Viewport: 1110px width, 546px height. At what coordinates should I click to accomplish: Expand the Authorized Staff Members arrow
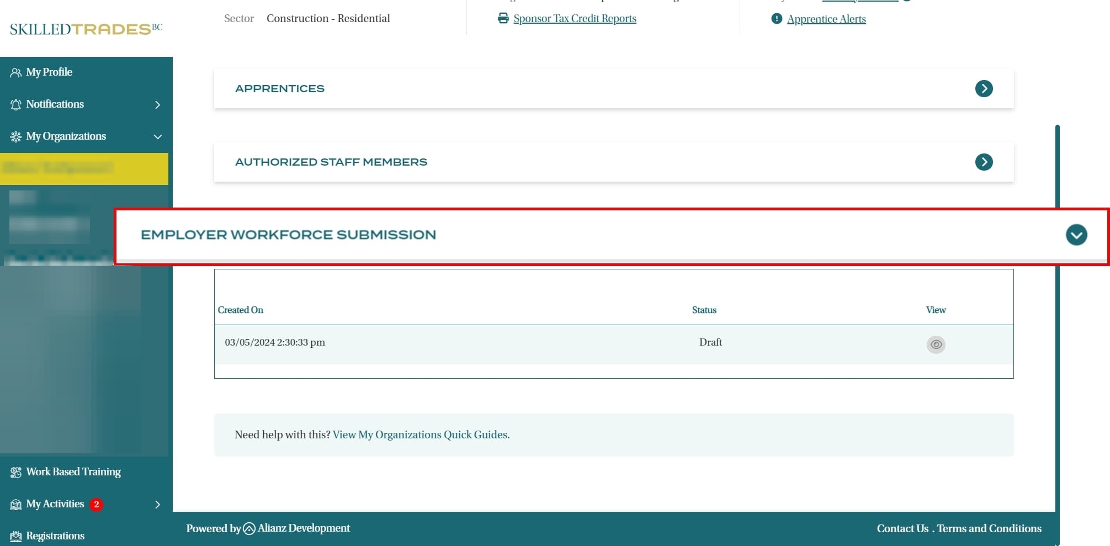point(984,162)
